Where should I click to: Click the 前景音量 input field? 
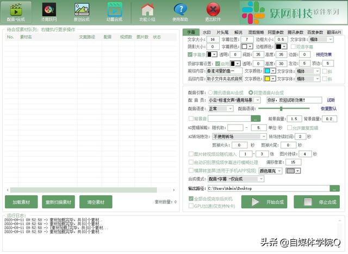coord(294,119)
